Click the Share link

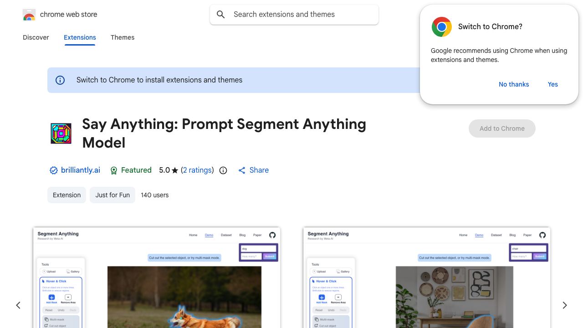tap(259, 170)
